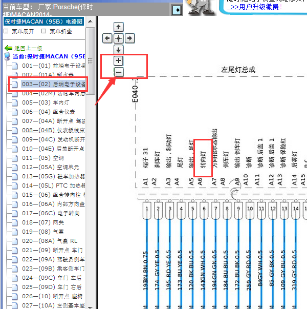
Task: Click the 左尾灯总成 title in diagram
Action: coord(238,70)
